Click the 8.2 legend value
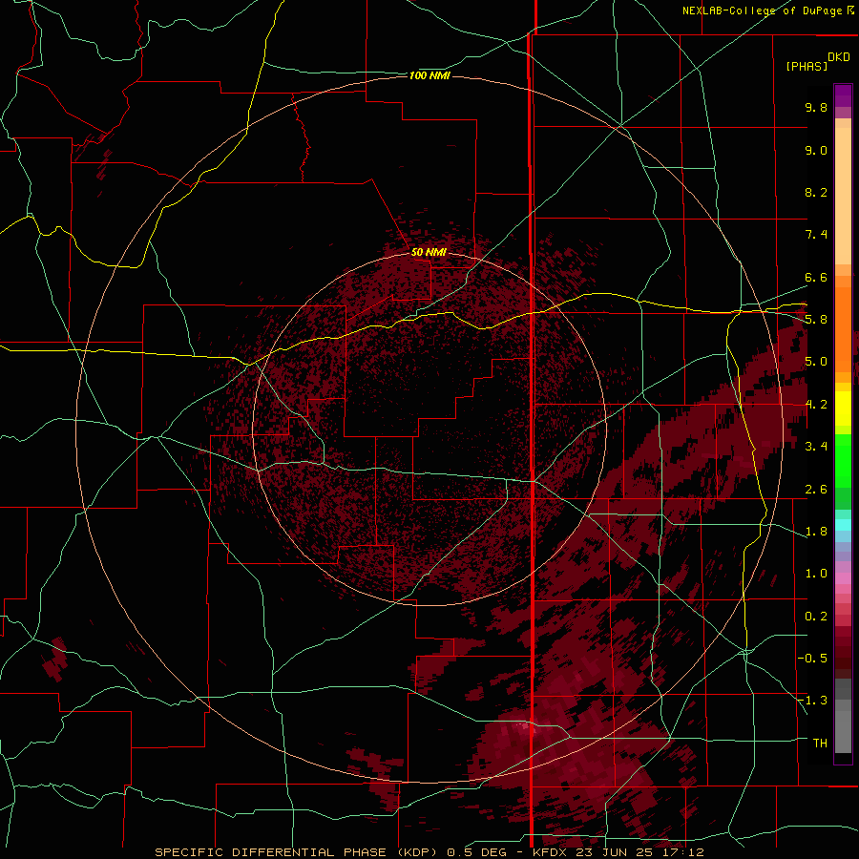 [x=816, y=192]
